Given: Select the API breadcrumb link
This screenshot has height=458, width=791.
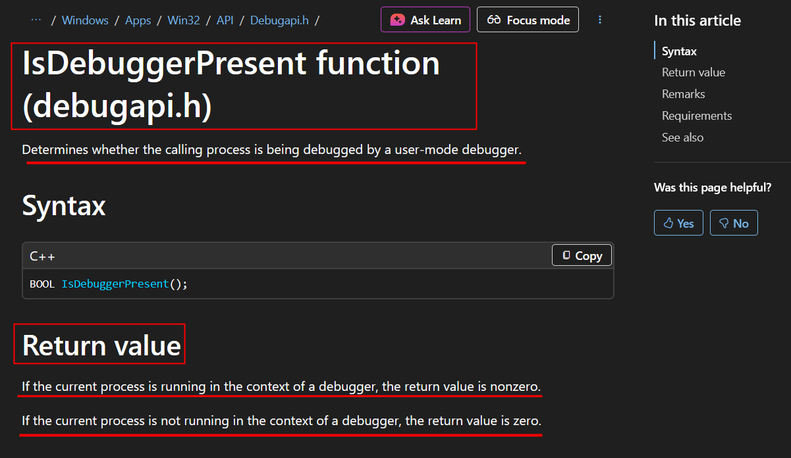Looking at the screenshot, I should coord(225,20).
